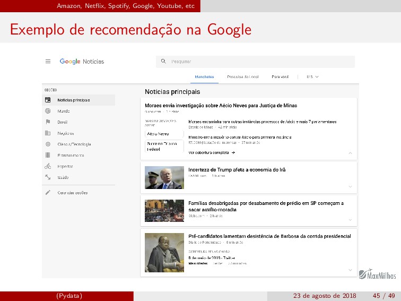Select Esportes section label

[x=65, y=166]
